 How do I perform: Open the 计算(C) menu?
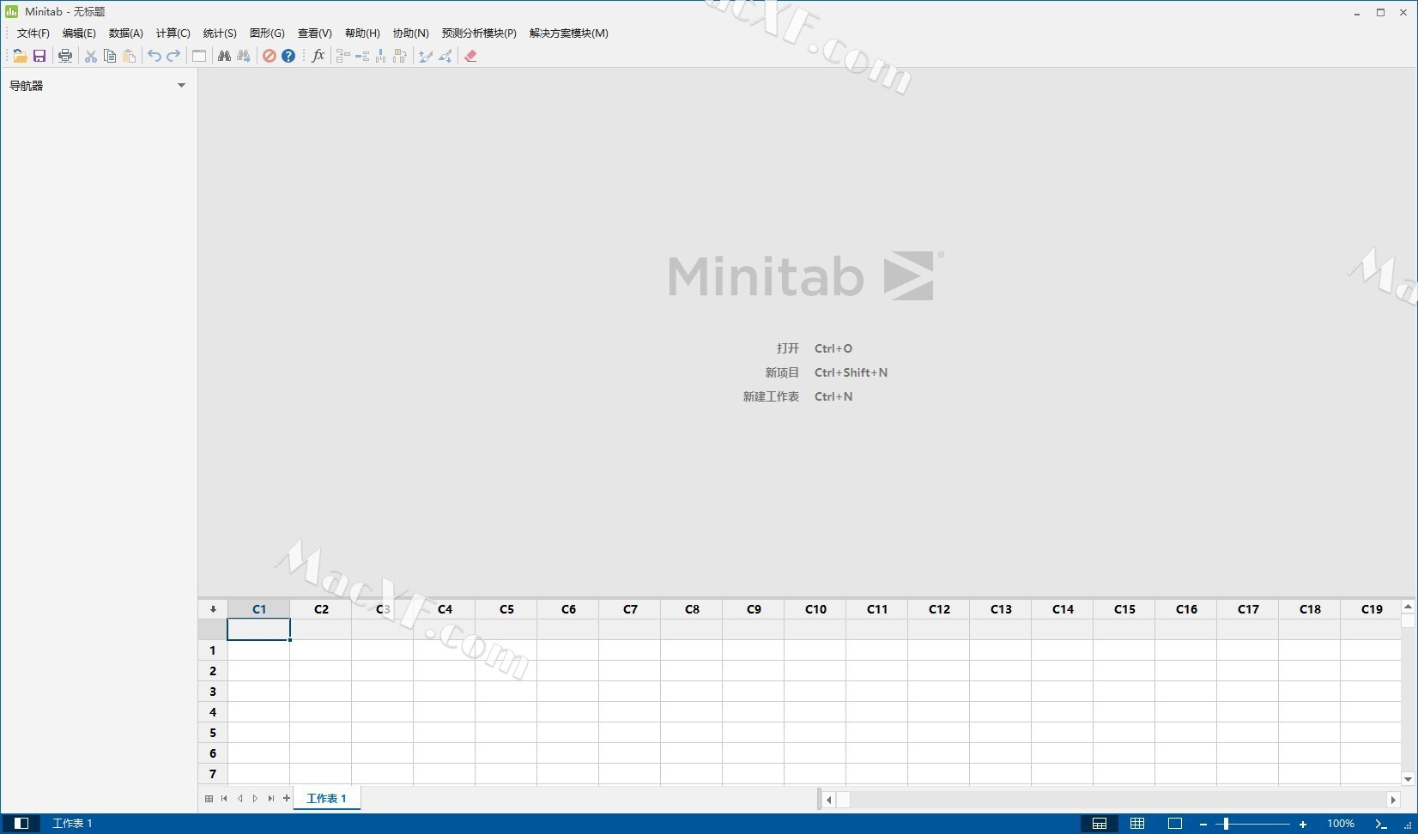coord(173,33)
